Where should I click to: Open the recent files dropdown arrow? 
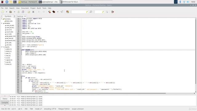click(14, 12)
